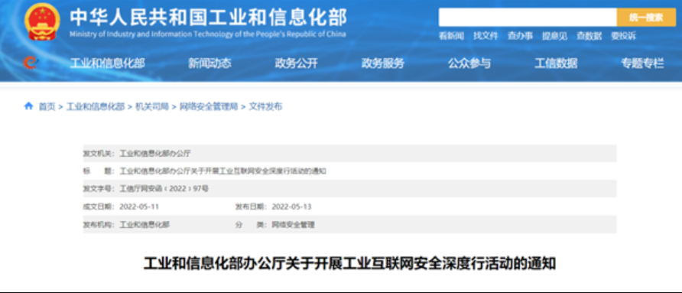Click the orange 统一搜索 button
This screenshot has height=293, width=682.
[646, 18]
